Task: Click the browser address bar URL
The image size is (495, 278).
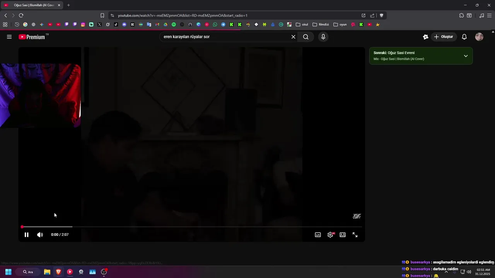Action: pyautogui.click(x=183, y=15)
